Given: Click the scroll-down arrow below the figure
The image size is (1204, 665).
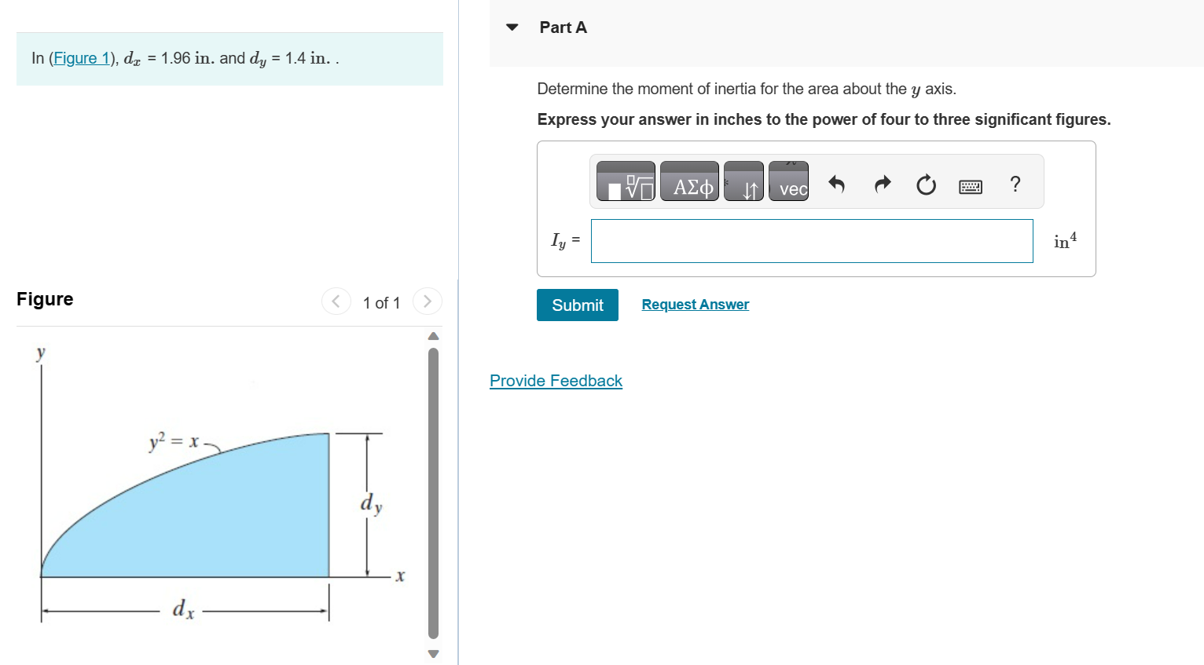Looking at the screenshot, I should 432,654.
